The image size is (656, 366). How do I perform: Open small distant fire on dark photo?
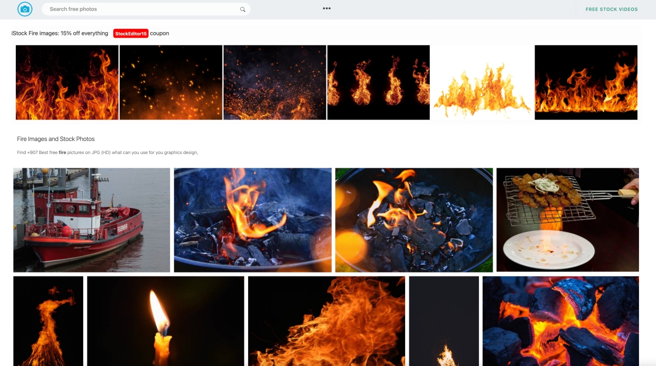point(444,321)
